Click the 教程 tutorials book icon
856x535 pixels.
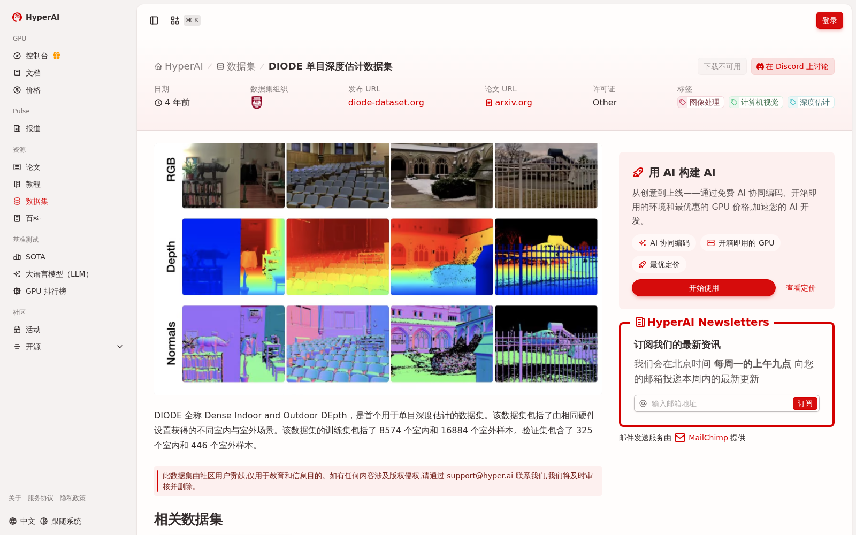17,184
